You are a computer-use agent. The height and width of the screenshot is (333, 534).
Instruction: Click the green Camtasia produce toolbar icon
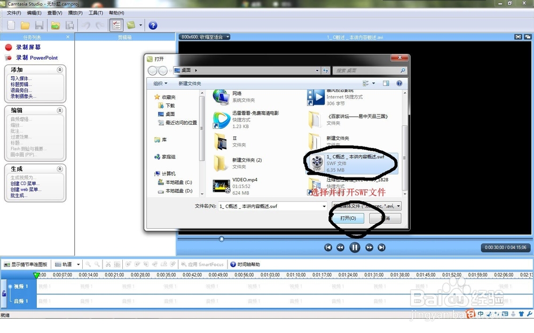(x=131, y=25)
